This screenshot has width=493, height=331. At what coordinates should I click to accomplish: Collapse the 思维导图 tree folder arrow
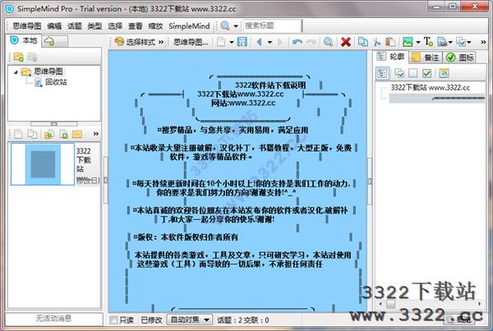coord(16,72)
